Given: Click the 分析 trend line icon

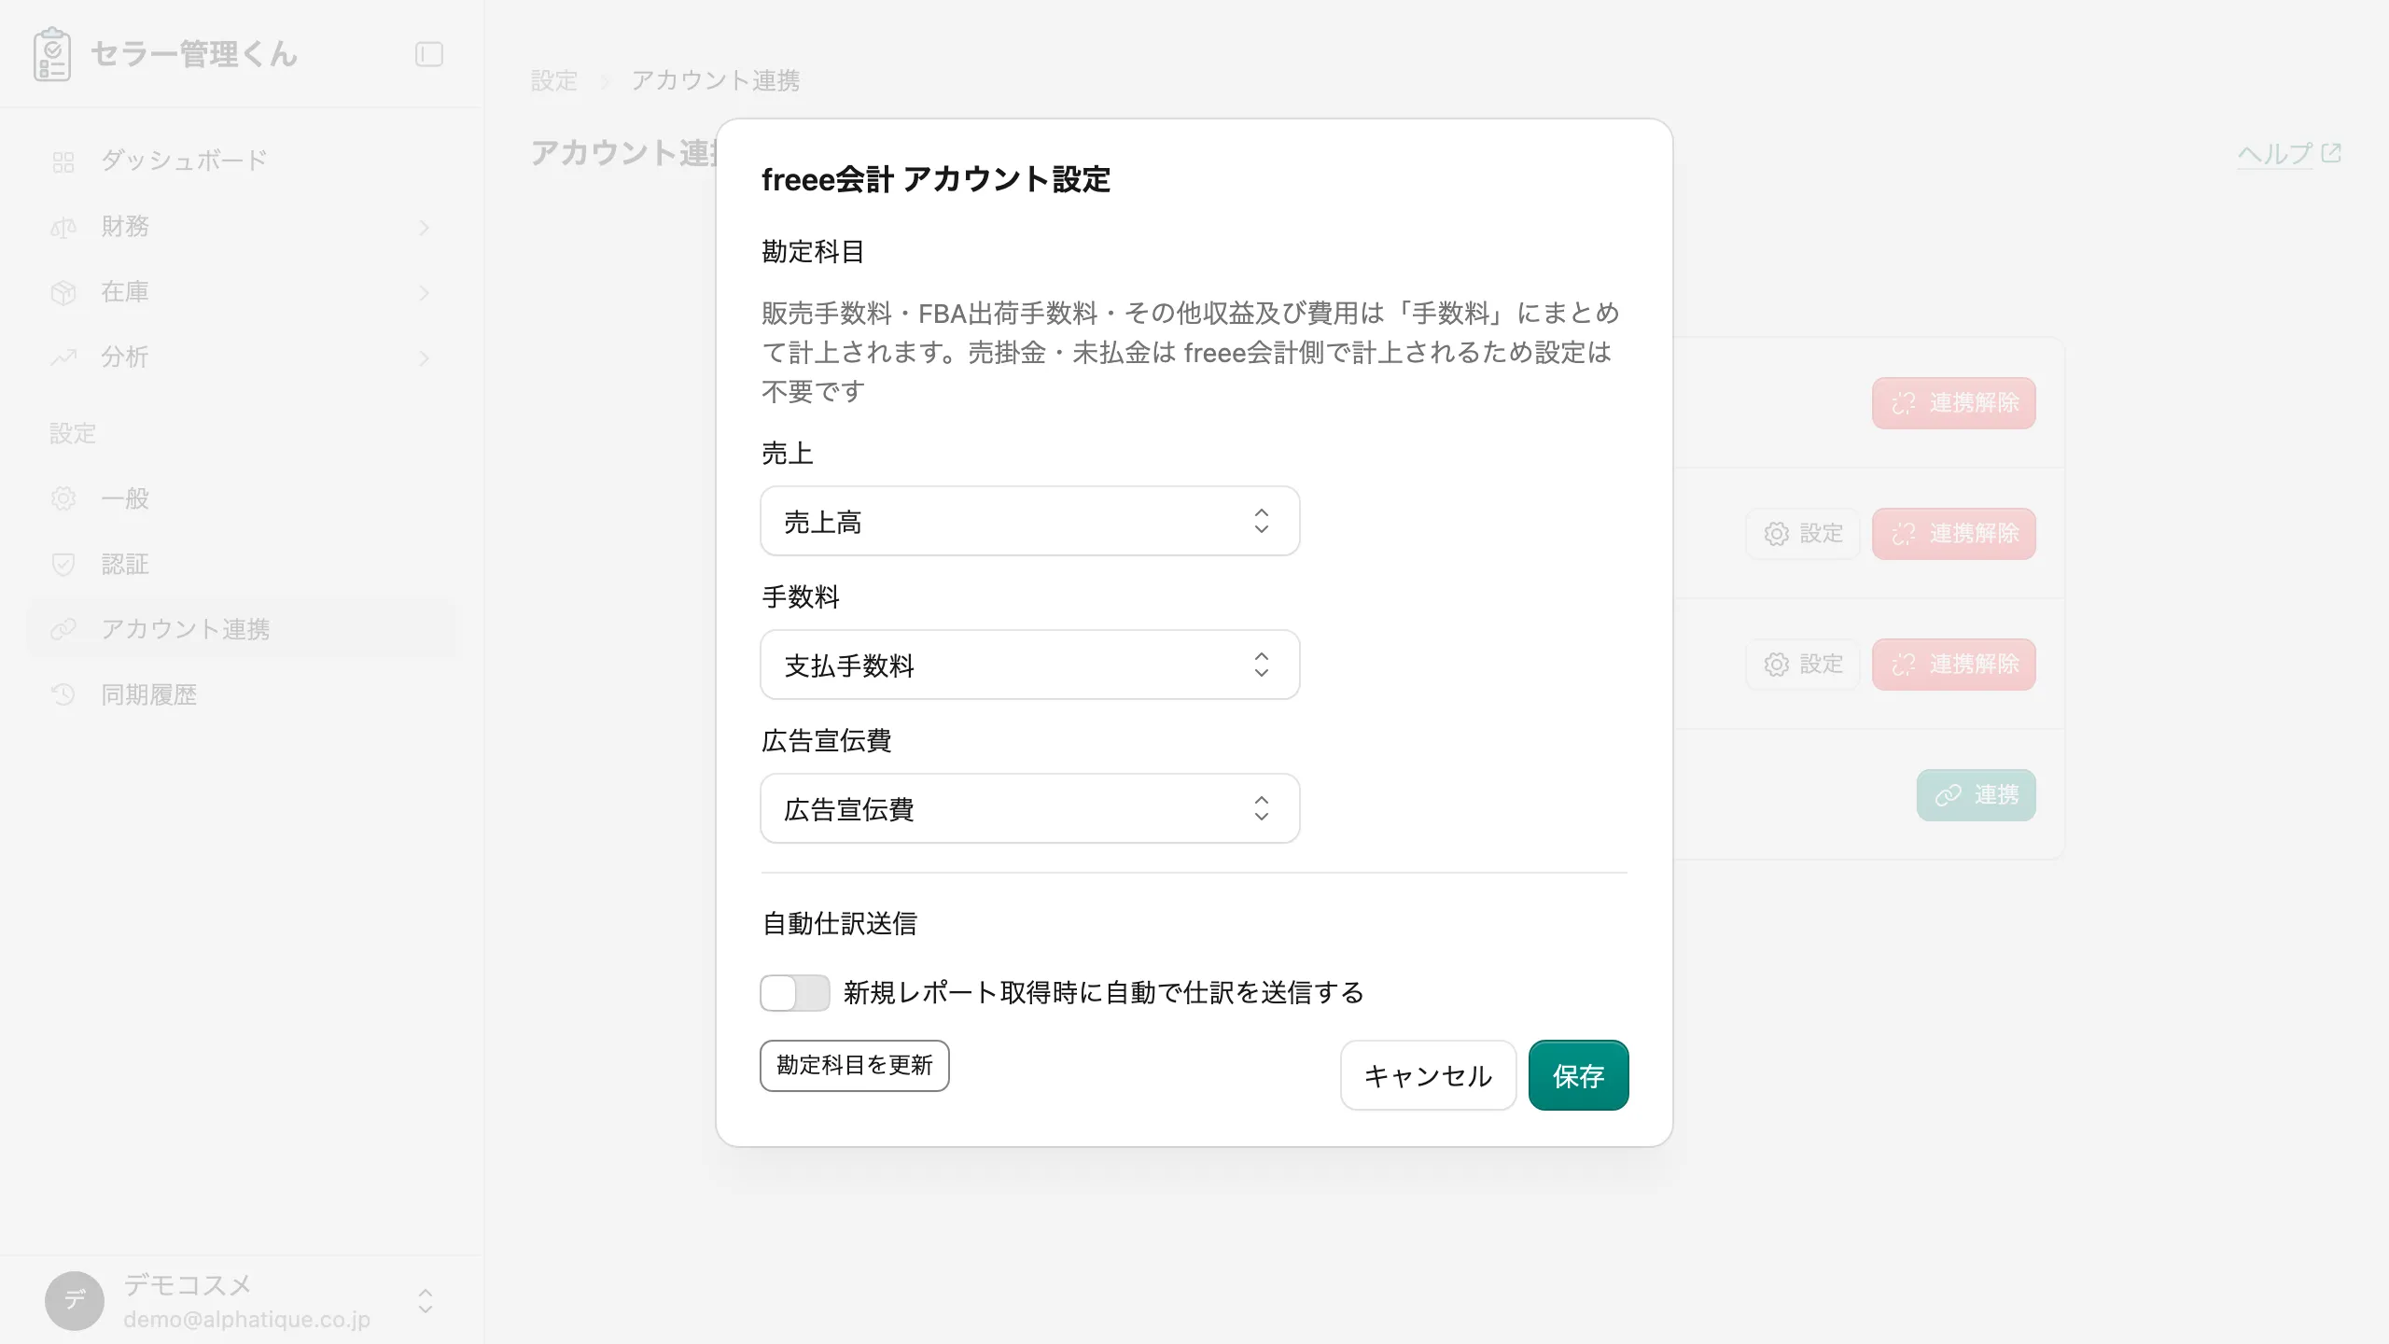Looking at the screenshot, I should coord(63,357).
